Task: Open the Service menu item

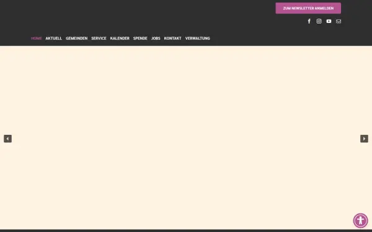Action: [99, 38]
